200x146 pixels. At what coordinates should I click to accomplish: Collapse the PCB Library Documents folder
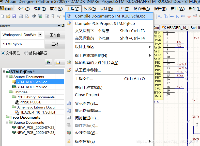[10, 97]
